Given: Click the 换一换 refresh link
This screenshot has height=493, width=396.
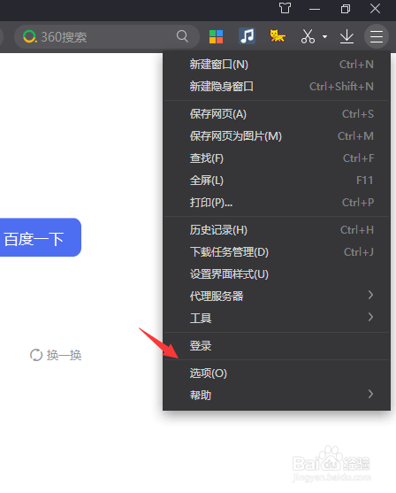Looking at the screenshot, I should pos(56,355).
